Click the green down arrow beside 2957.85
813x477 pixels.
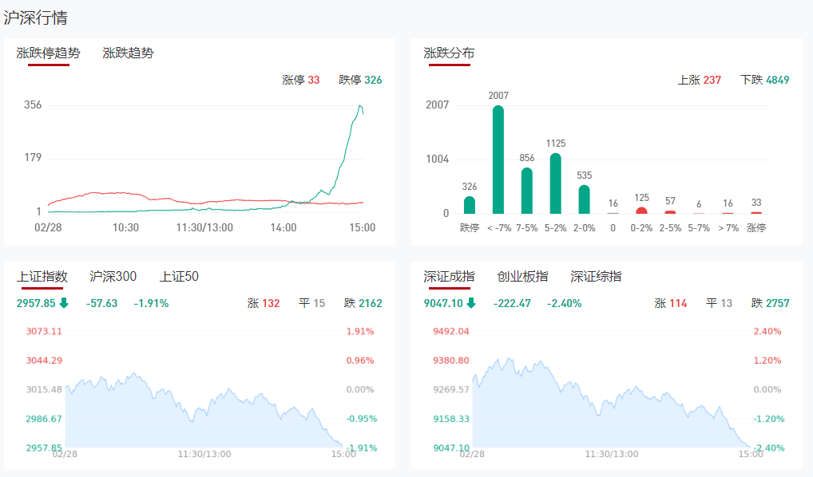tap(64, 303)
